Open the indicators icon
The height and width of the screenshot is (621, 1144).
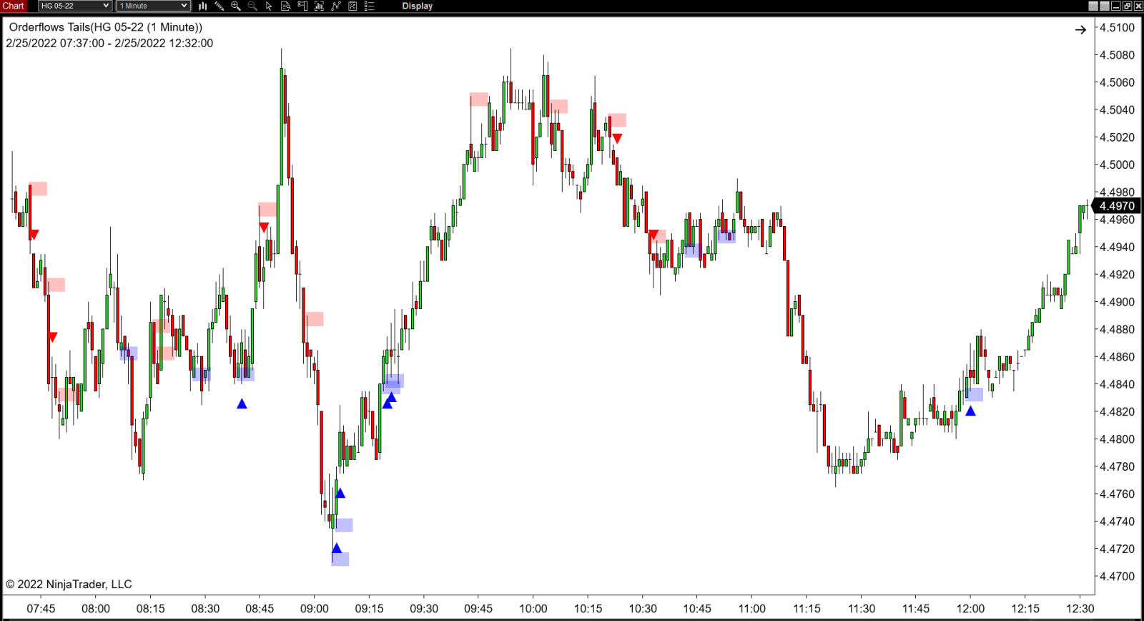(x=336, y=6)
